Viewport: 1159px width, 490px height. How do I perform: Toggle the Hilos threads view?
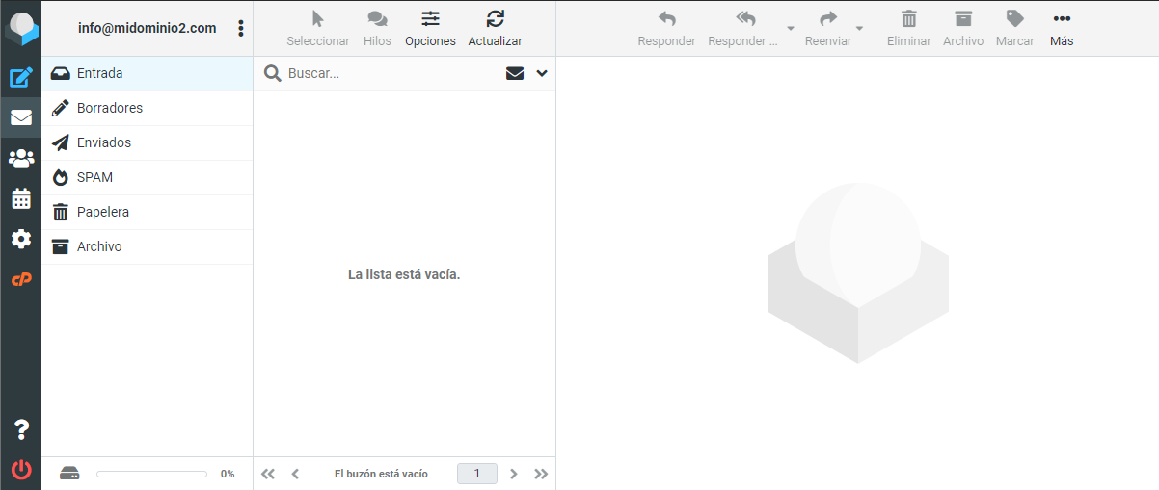click(377, 28)
